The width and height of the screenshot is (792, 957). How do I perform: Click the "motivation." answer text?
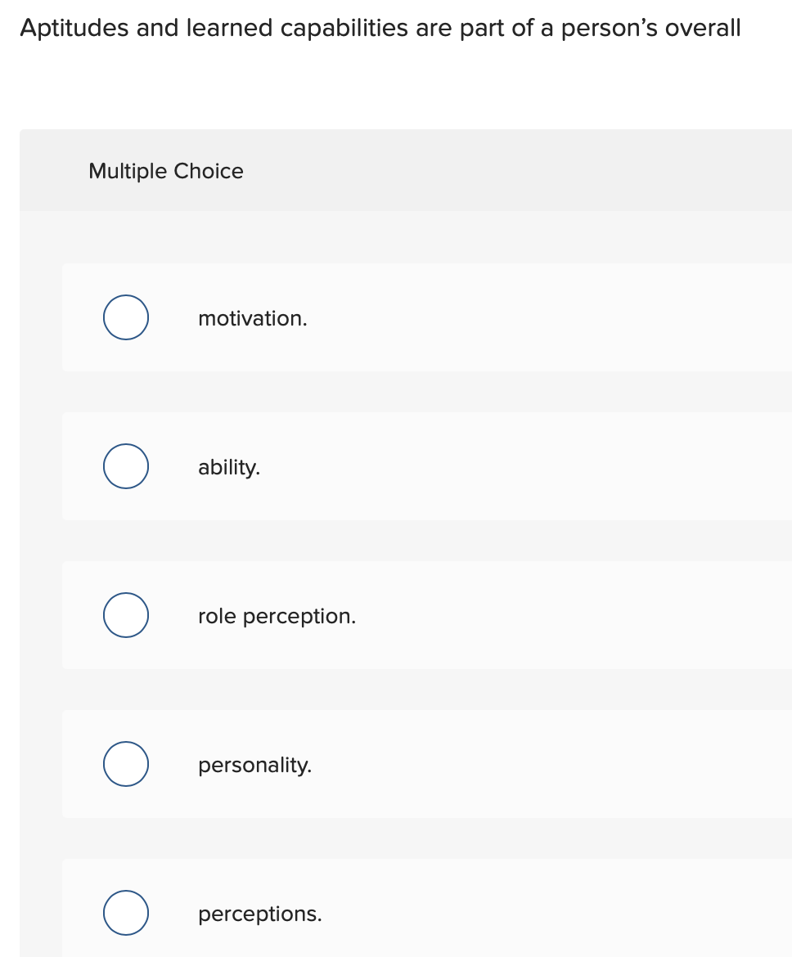click(253, 318)
